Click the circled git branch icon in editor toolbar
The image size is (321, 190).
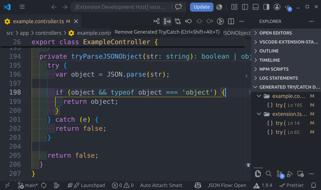(220, 21)
